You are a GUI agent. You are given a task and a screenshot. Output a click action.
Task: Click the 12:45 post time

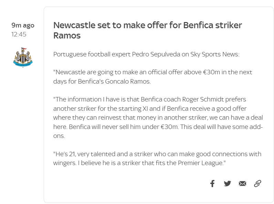pyautogui.click(x=19, y=34)
